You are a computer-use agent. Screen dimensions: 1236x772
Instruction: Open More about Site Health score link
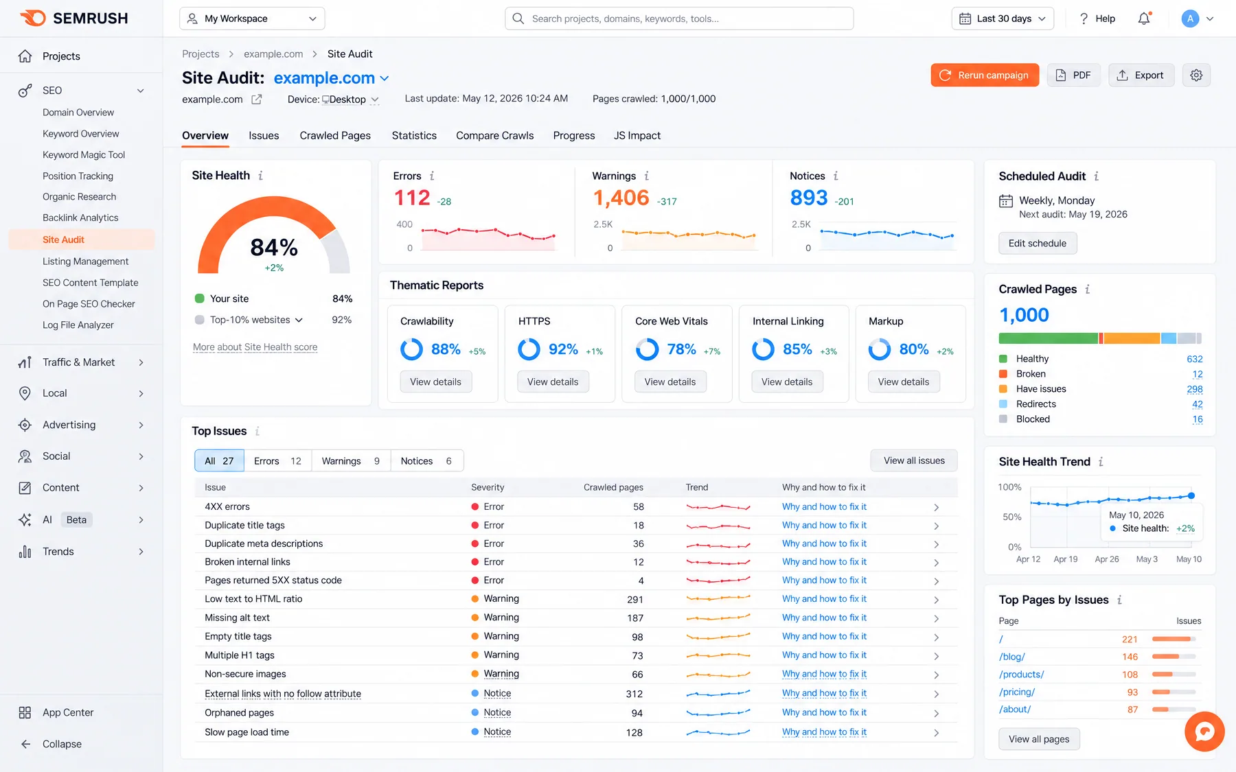tap(255, 347)
